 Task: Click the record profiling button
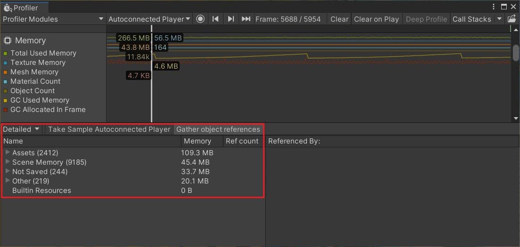(200, 19)
